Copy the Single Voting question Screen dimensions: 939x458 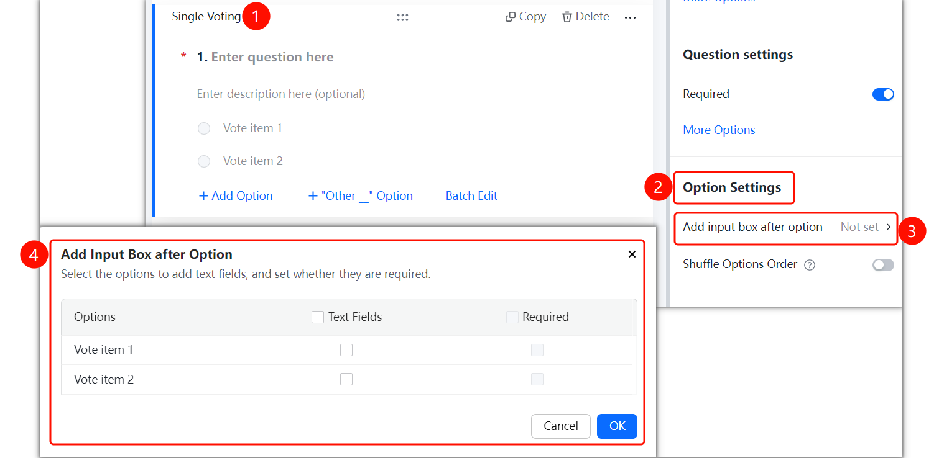[525, 17]
